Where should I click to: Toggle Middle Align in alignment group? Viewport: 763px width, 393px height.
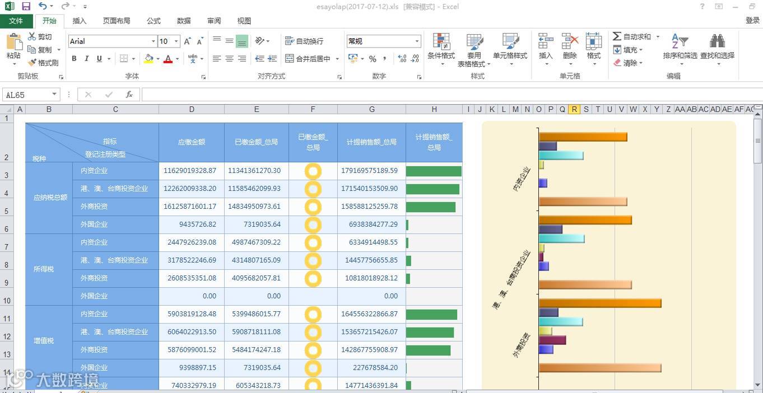[x=229, y=41]
